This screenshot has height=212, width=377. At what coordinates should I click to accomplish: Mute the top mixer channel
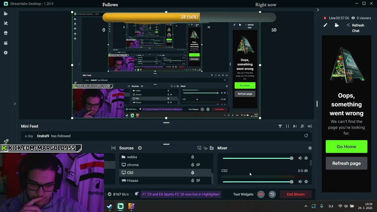coord(300,158)
